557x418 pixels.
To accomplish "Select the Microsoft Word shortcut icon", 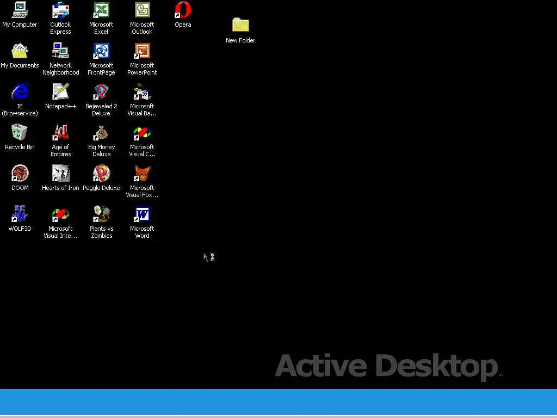I will pos(142,214).
